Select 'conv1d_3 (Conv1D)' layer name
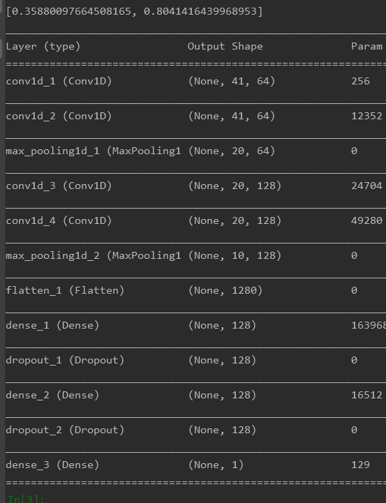The width and height of the screenshot is (386, 503). tap(59, 186)
